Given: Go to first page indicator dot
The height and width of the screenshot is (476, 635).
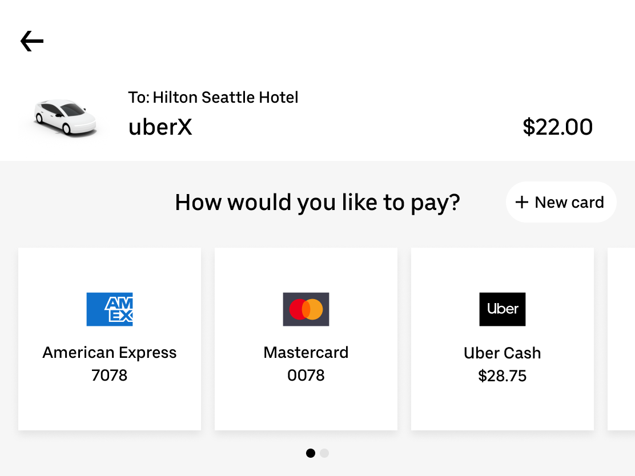Looking at the screenshot, I should click(311, 453).
